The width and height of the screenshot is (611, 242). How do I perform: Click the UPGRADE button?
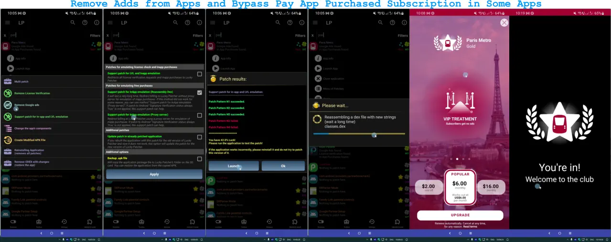(x=460, y=215)
